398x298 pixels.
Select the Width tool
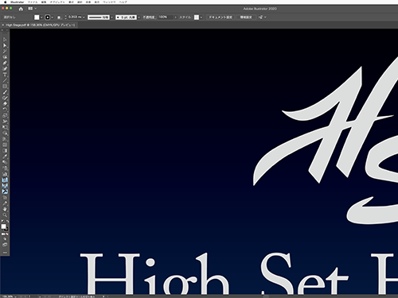tap(5, 122)
